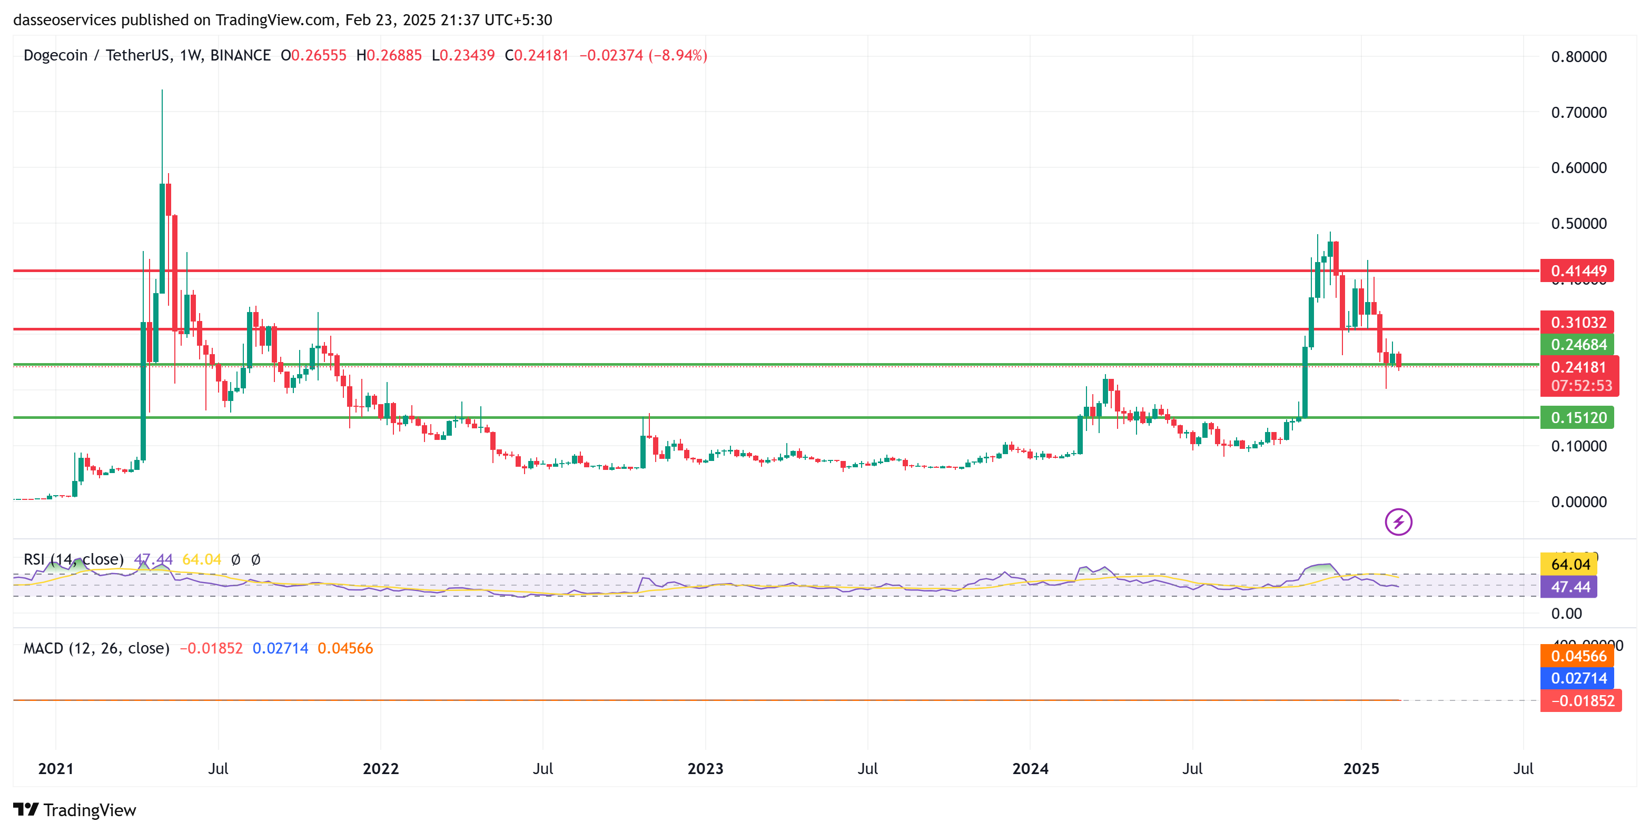Click the orange 0.04566 MACD tag
The width and height of the screenshot is (1650, 833).
[x=1577, y=656]
